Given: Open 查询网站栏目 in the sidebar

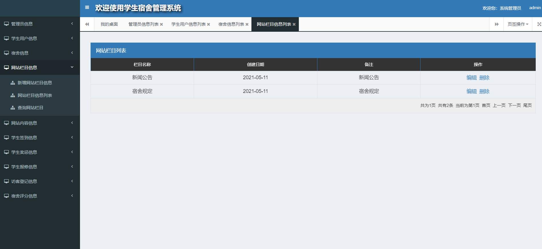Looking at the screenshot, I should pos(30,108).
